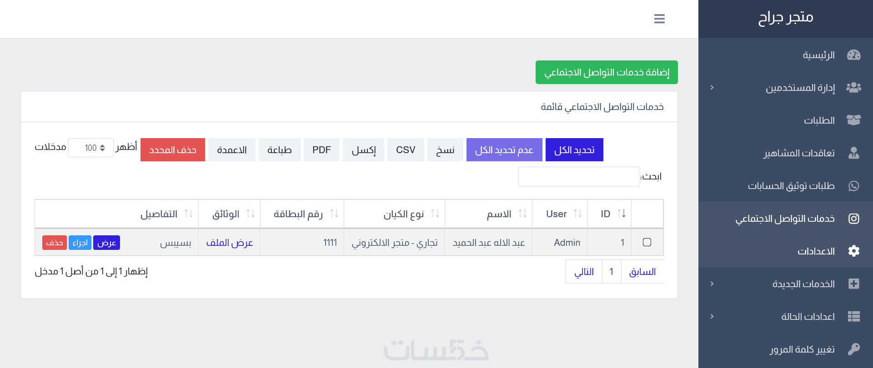
Task: Open the dashboard gauge icon (الرئيسية)
Action: pos(853,55)
